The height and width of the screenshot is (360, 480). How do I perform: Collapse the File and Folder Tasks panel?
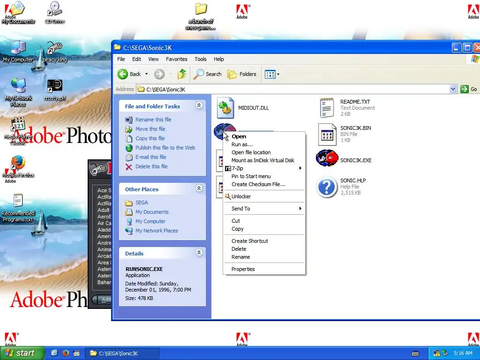click(199, 105)
